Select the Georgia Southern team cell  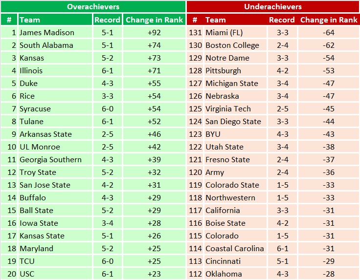[x=55, y=159]
